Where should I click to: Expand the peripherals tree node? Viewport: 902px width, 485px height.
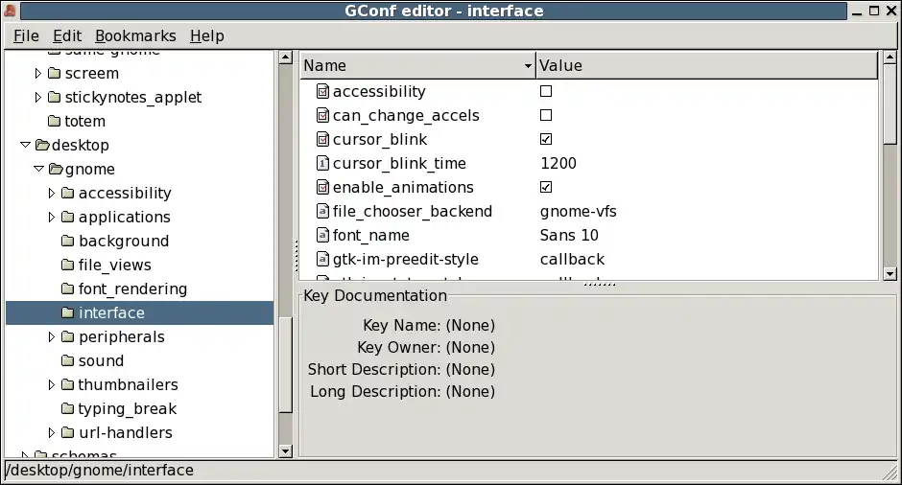[x=52, y=337]
